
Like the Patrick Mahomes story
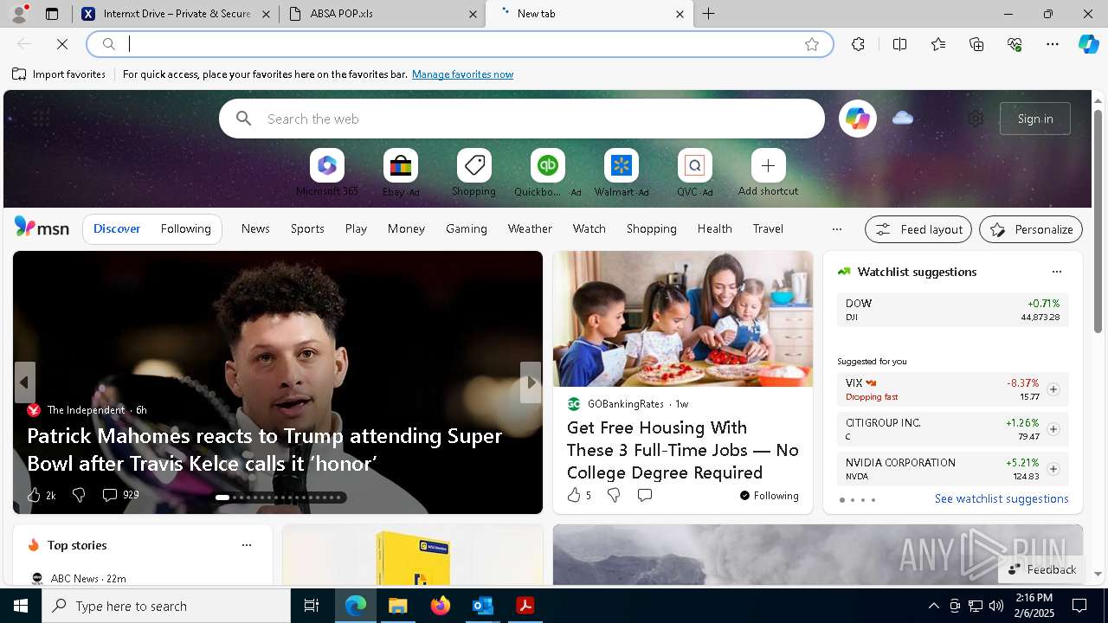(34, 495)
